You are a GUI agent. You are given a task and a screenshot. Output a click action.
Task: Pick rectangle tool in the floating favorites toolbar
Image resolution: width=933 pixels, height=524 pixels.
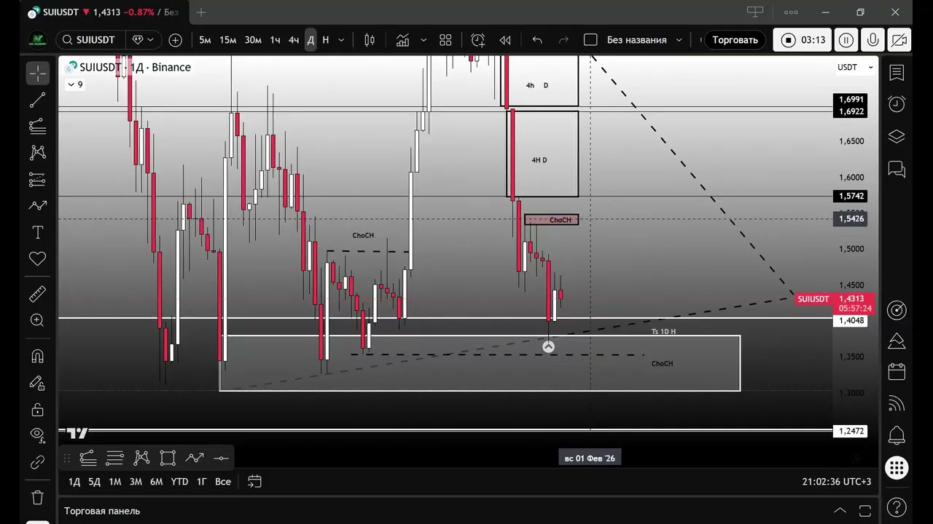click(168, 458)
